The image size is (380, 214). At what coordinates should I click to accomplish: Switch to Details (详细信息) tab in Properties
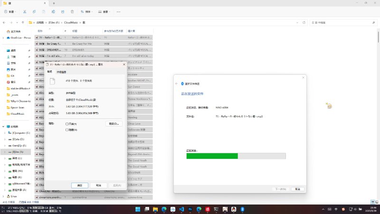(61, 72)
